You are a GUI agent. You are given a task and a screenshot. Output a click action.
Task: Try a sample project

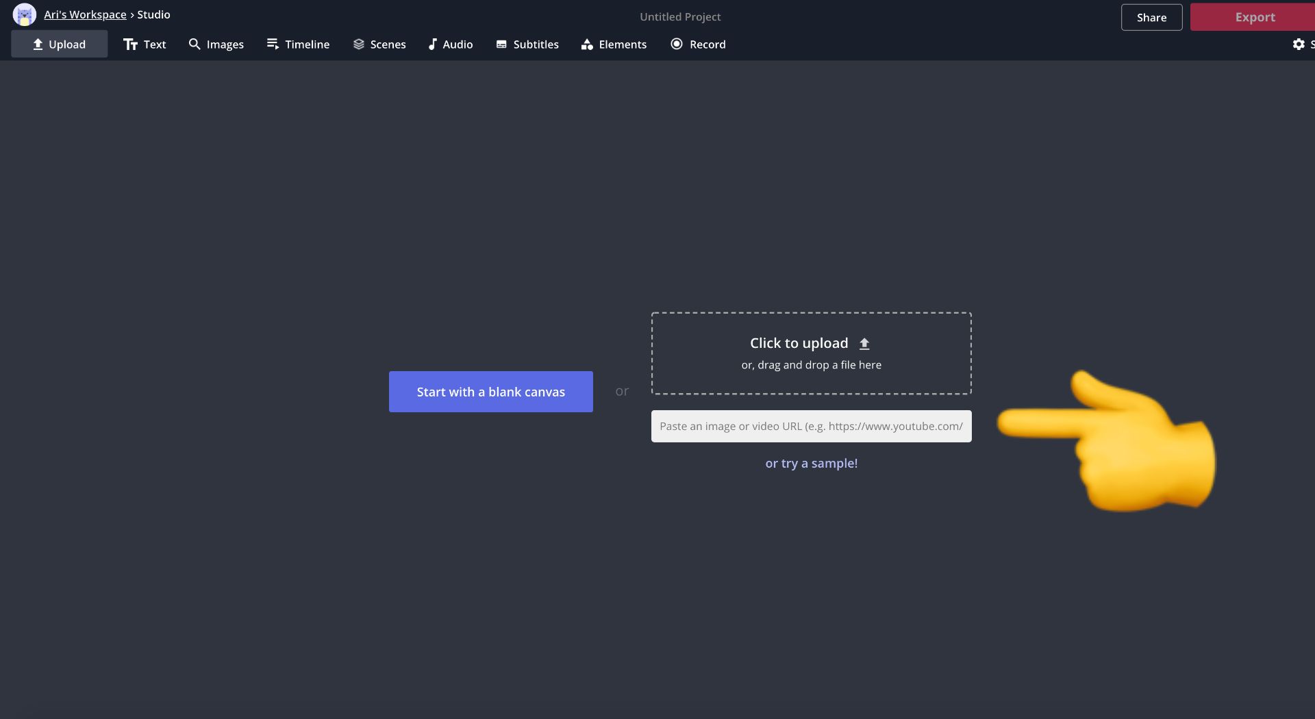point(811,463)
